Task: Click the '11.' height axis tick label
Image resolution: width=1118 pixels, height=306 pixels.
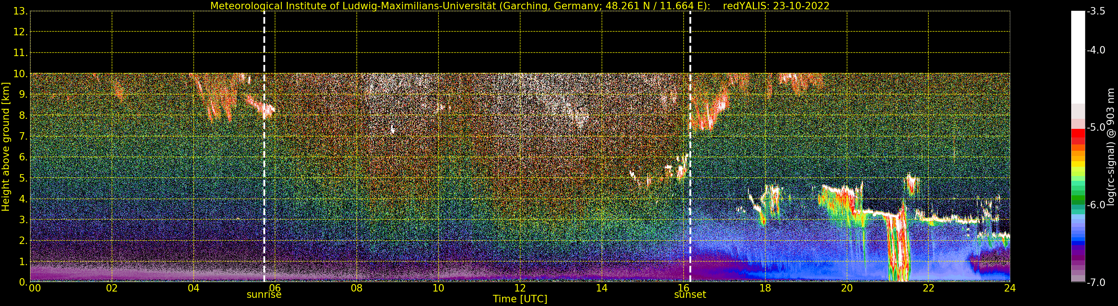Action: point(20,53)
